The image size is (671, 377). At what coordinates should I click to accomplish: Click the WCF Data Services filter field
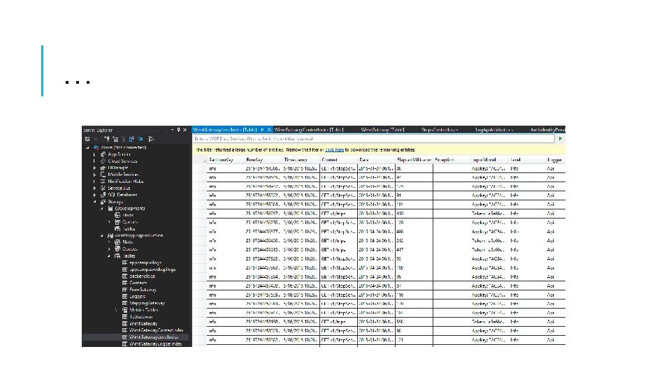point(373,139)
